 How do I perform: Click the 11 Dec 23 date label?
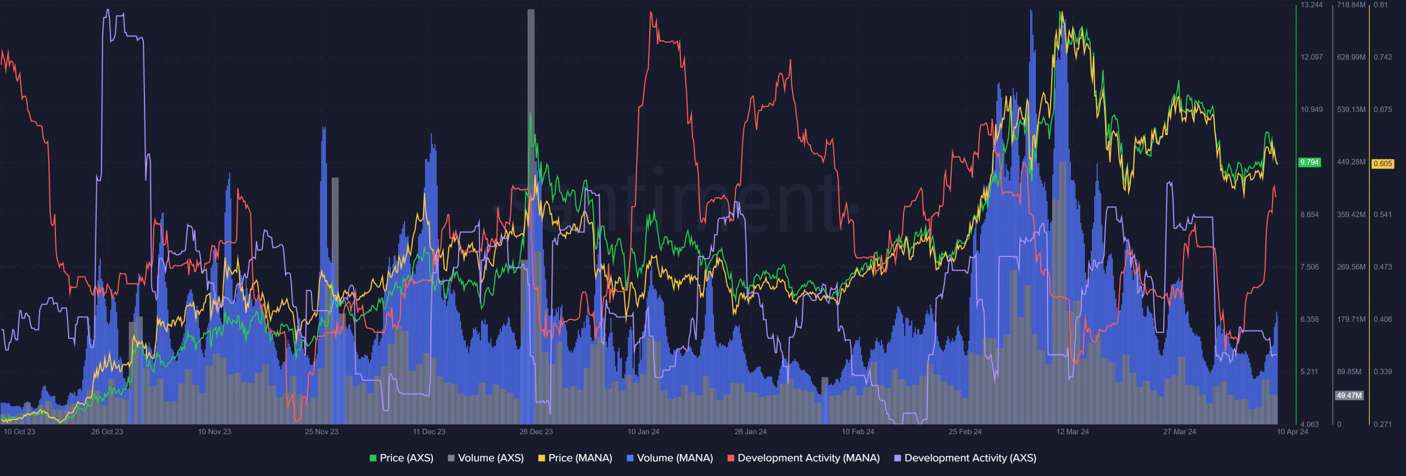click(429, 432)
